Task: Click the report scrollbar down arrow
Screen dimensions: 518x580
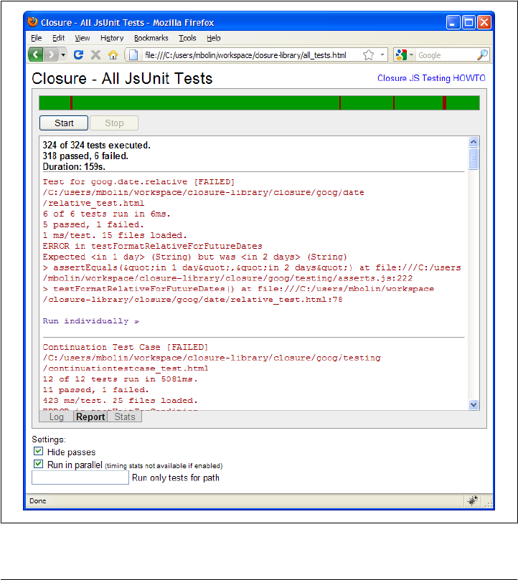Action: pyautogui.click(x=474, y=404)
